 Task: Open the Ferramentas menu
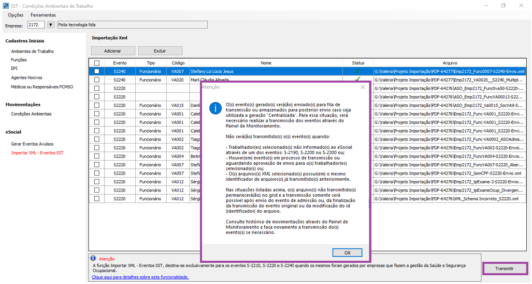[x=43, y=15]
